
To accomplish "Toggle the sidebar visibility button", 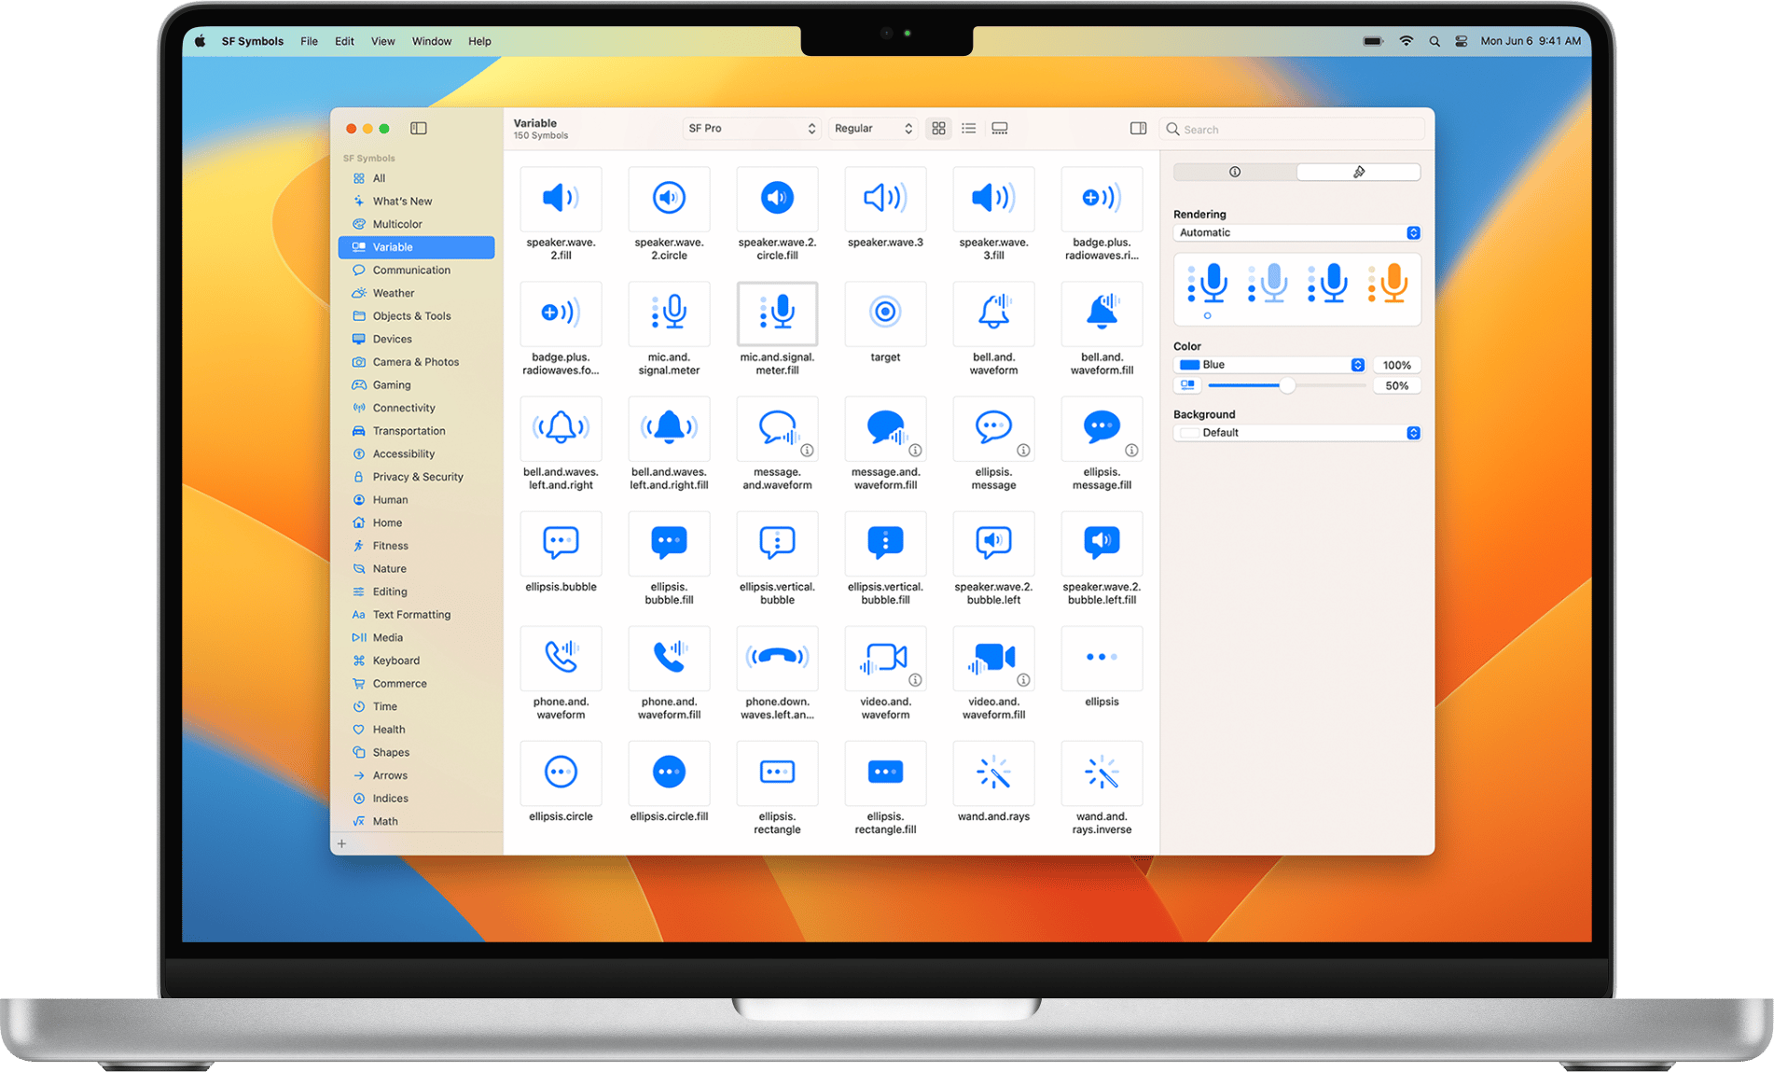I will (x=418, y=128).
